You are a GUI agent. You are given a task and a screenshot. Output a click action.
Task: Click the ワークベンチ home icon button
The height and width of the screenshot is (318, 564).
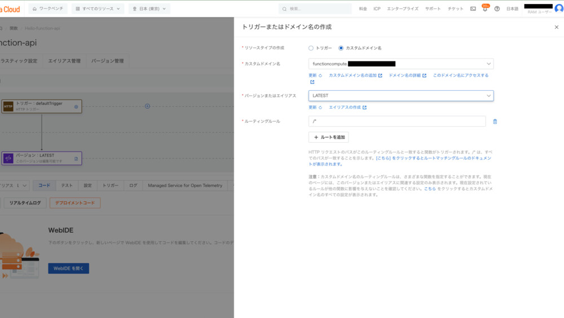(x=47, y=9)
